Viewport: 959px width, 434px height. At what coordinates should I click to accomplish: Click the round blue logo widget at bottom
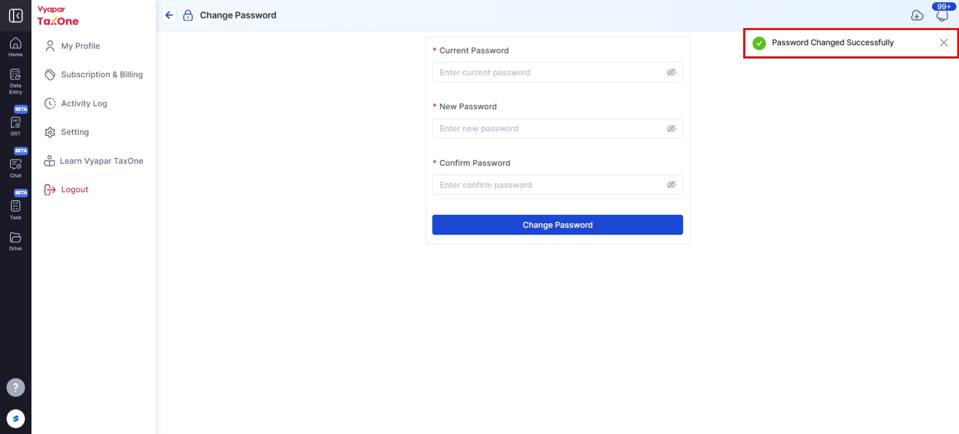pyautogui.click(x=15, y=419)
